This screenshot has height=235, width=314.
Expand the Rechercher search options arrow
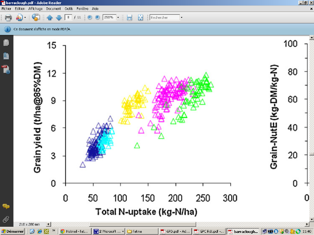pos(181,17)
